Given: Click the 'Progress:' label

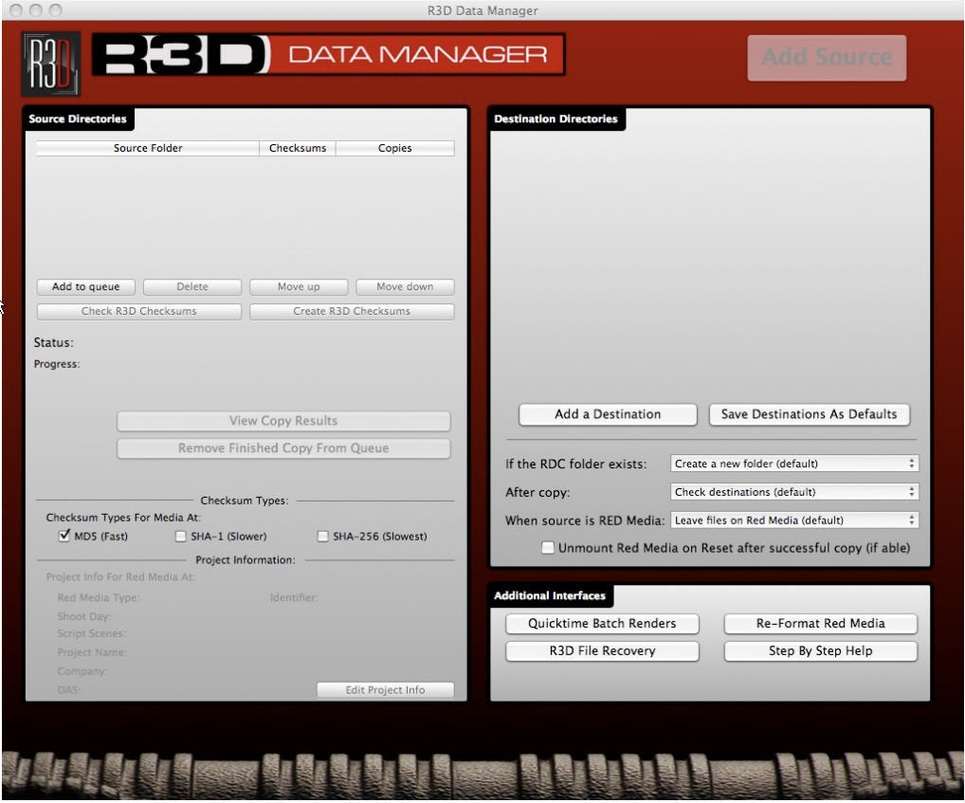Looking at the screenshot, I should click(57, 364).
